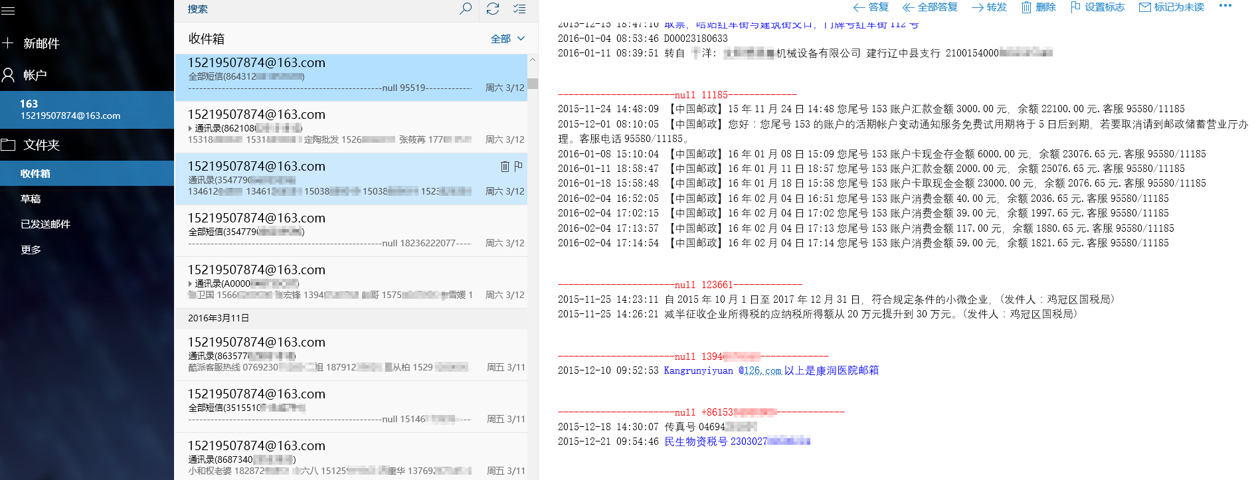Click the null 11185 section header line
Viewport: 1258px width, 480px height.
click(x=677, y=95)
